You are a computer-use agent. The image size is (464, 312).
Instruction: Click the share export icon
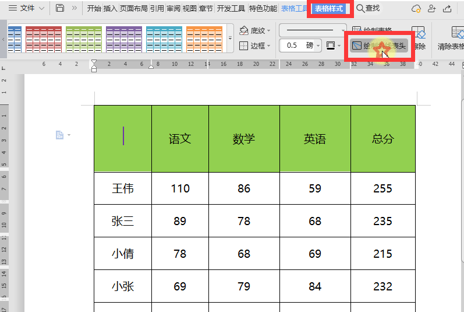click(447, 9)
